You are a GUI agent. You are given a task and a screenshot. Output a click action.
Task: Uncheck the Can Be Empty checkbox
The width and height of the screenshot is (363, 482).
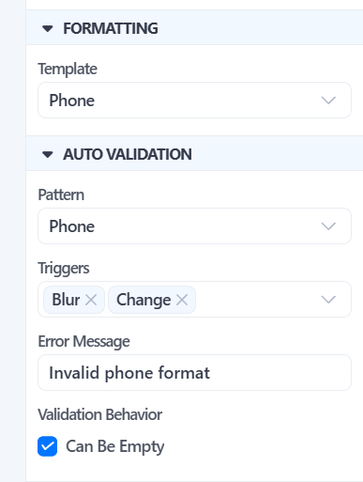[x=48, y=446]
